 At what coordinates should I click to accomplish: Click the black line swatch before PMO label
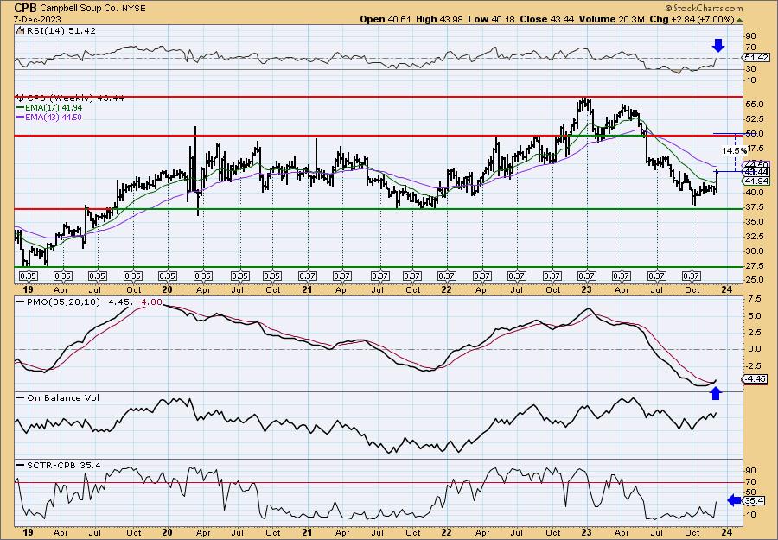tap(21, 302)
